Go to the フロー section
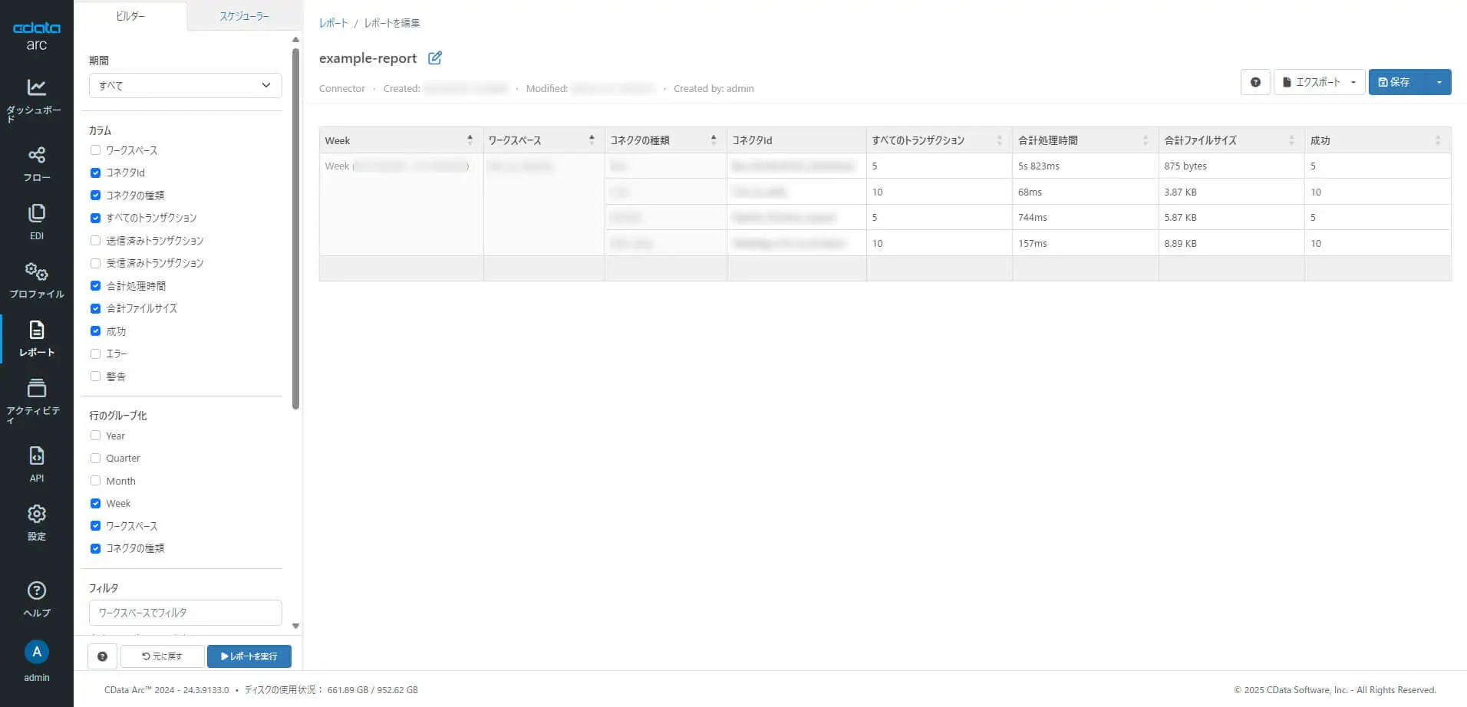The height and width of the screenshot is (707, 1467). click(x=36, y=164)
